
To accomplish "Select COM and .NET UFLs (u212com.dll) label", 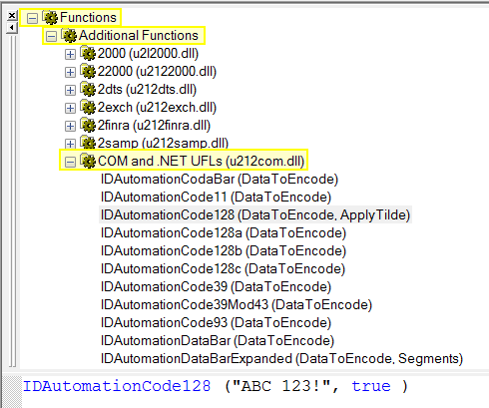I will [201, 161].
